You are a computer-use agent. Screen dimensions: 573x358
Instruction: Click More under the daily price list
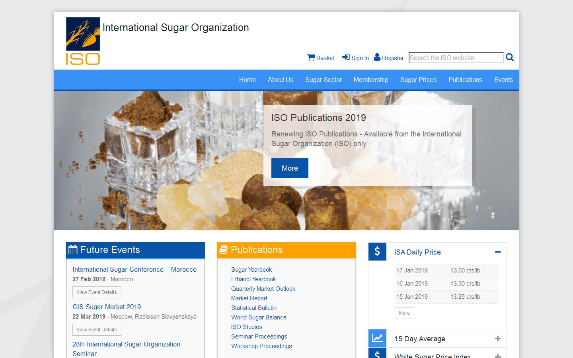[404, 313]
